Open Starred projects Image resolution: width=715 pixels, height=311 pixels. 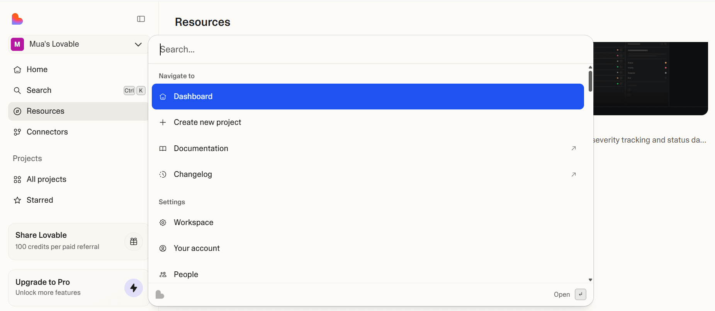[78, 200]
